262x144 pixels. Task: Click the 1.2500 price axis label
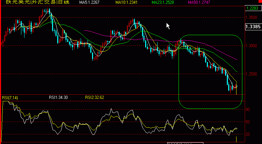tap(251, 74)
